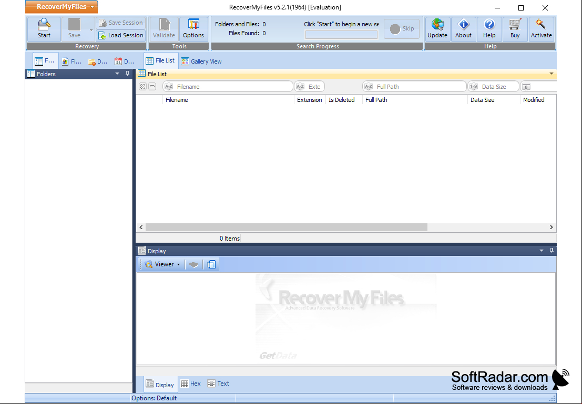Click the Buy shopping cart icon
Viewport: 582px width, 404px height.
point(515,29)
